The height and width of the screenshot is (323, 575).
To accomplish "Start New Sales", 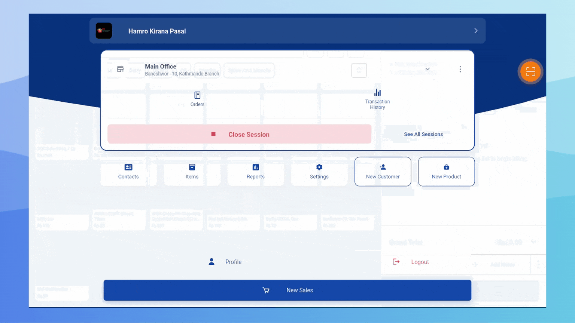I will (x=287, y=290).
